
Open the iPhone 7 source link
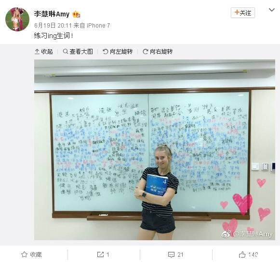[98, 26]
